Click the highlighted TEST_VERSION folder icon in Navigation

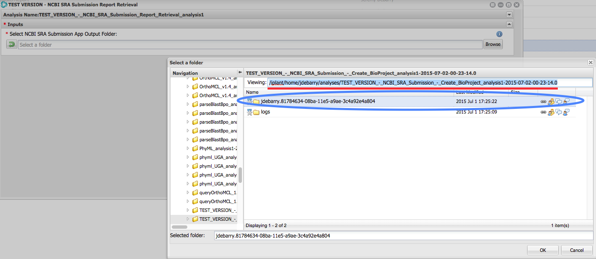click(x=195, y=219)
